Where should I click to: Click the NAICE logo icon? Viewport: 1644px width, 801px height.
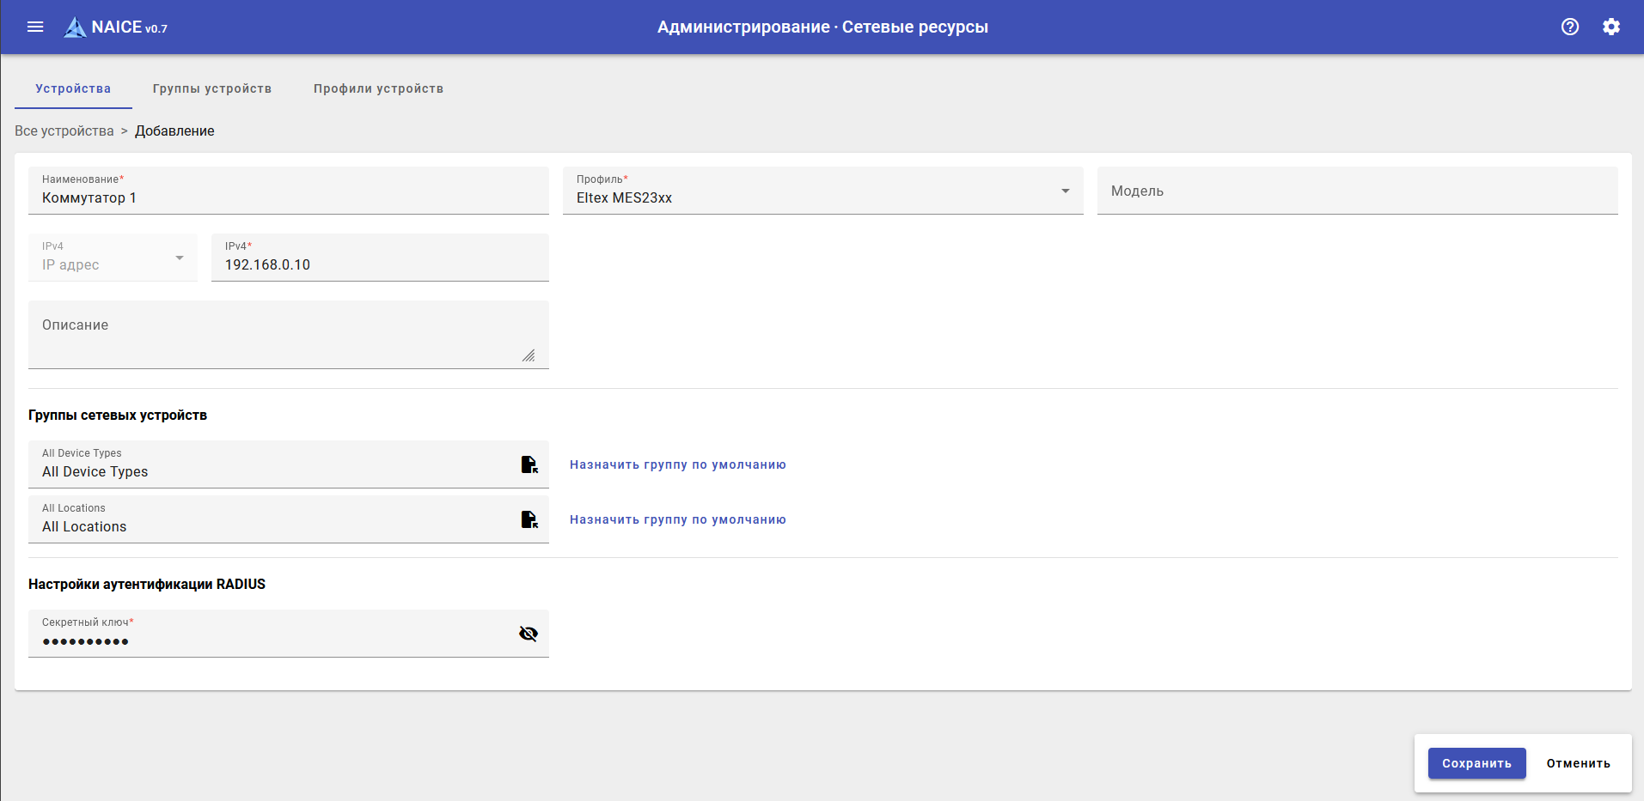pos(76,27)
